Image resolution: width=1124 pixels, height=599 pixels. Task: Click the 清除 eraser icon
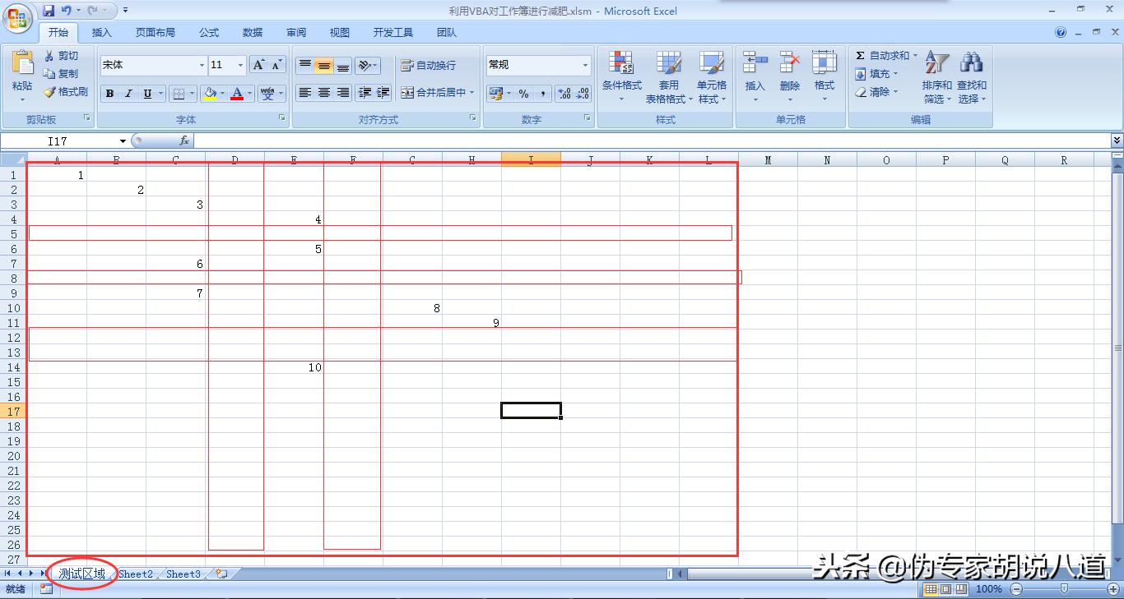(859, 92)
